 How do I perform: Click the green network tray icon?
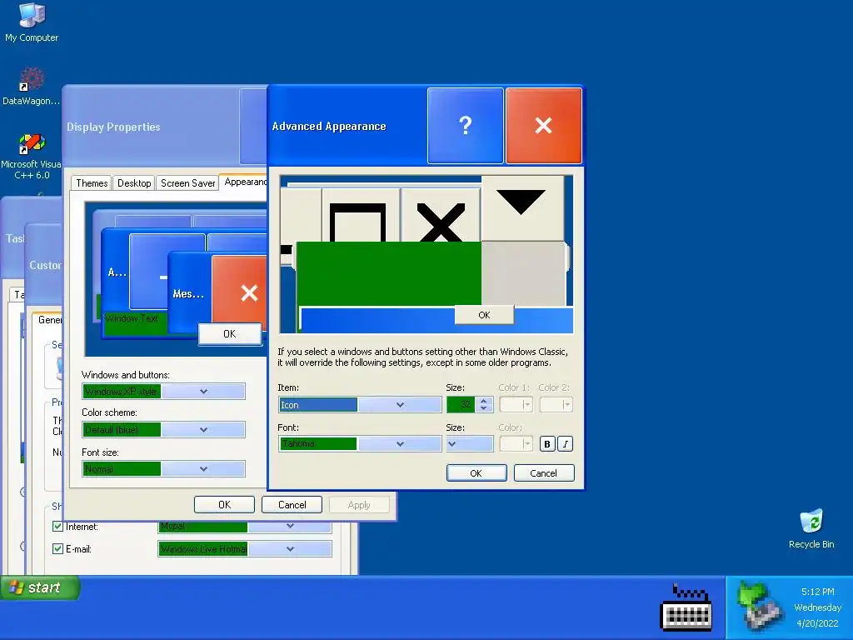[760, 607]
